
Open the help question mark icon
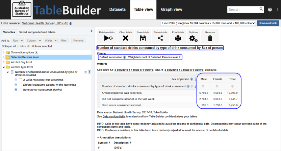[x=270, y=10]
